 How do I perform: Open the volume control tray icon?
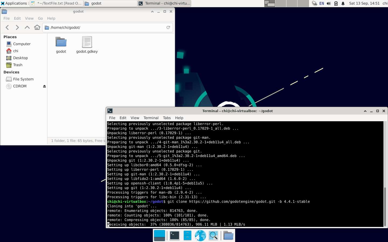tap(329, 3)
